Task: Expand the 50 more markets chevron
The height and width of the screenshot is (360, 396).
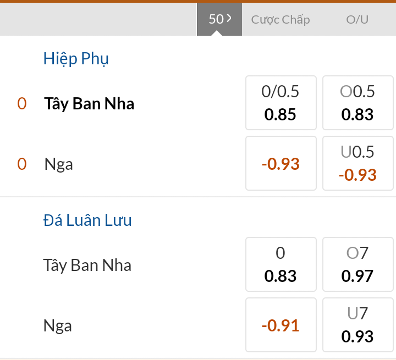Action: (219, 19)
